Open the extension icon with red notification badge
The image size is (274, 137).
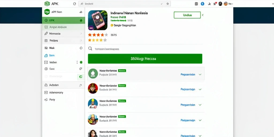coord(215,4)
